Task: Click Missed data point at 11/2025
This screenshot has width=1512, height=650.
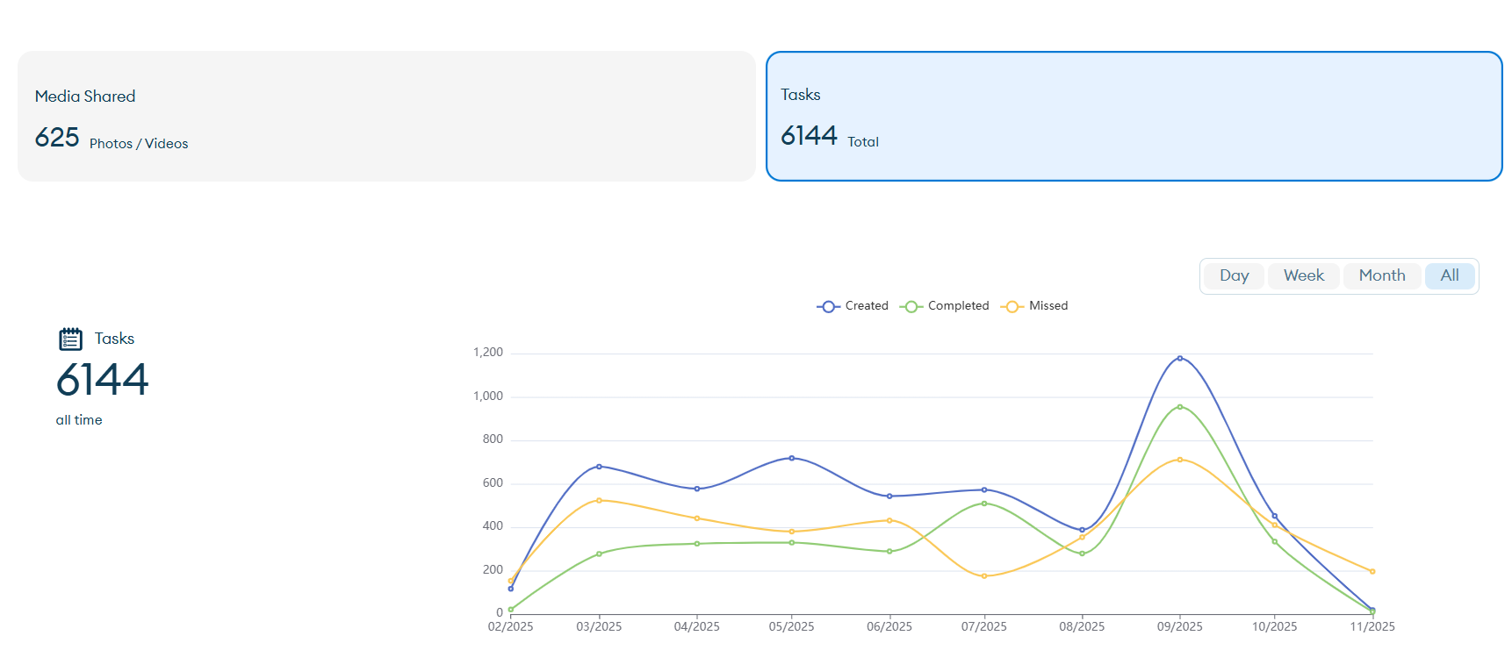Action: [1372, 571]
